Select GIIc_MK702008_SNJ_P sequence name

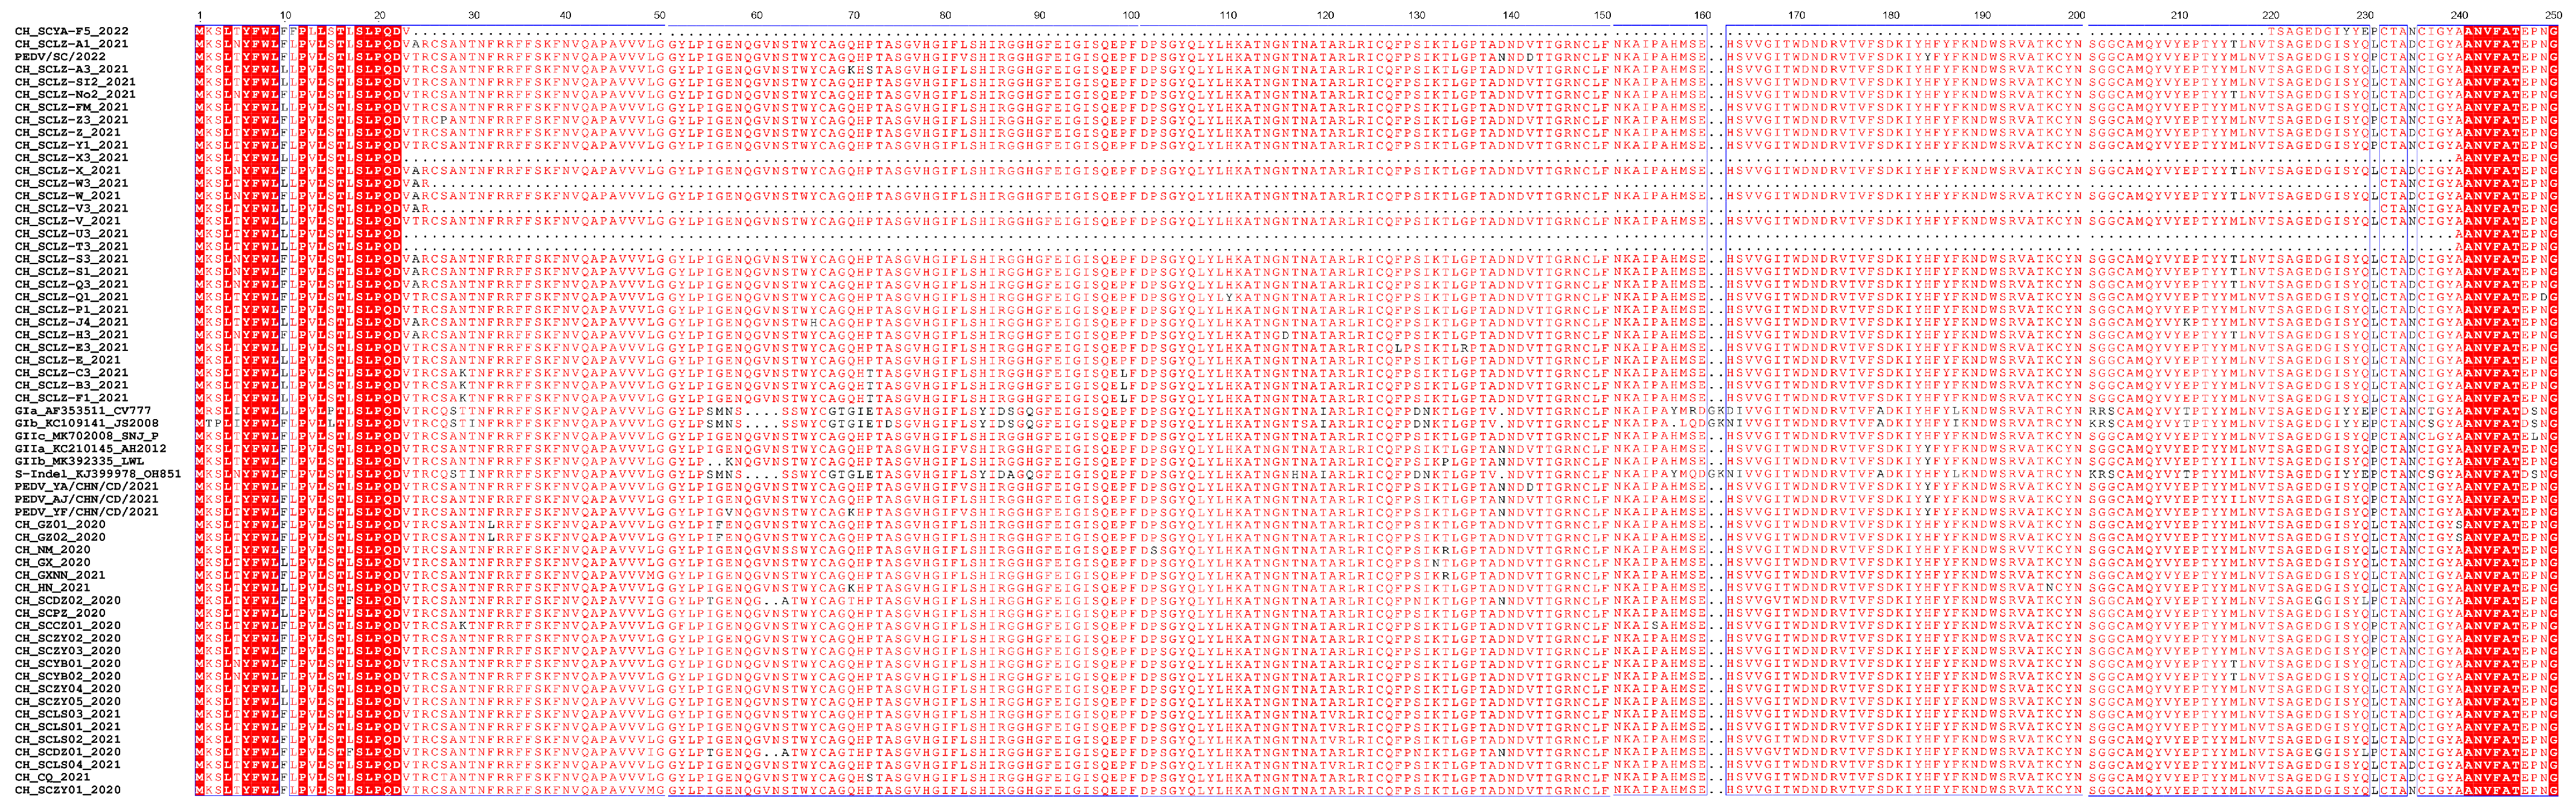tap(86, 437)
